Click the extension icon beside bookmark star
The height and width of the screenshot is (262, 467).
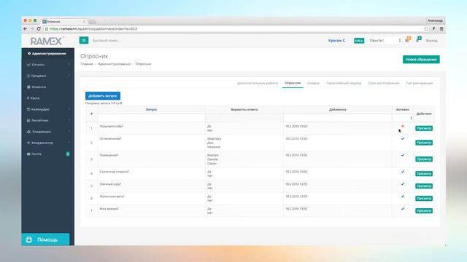(x=433, y=29)
